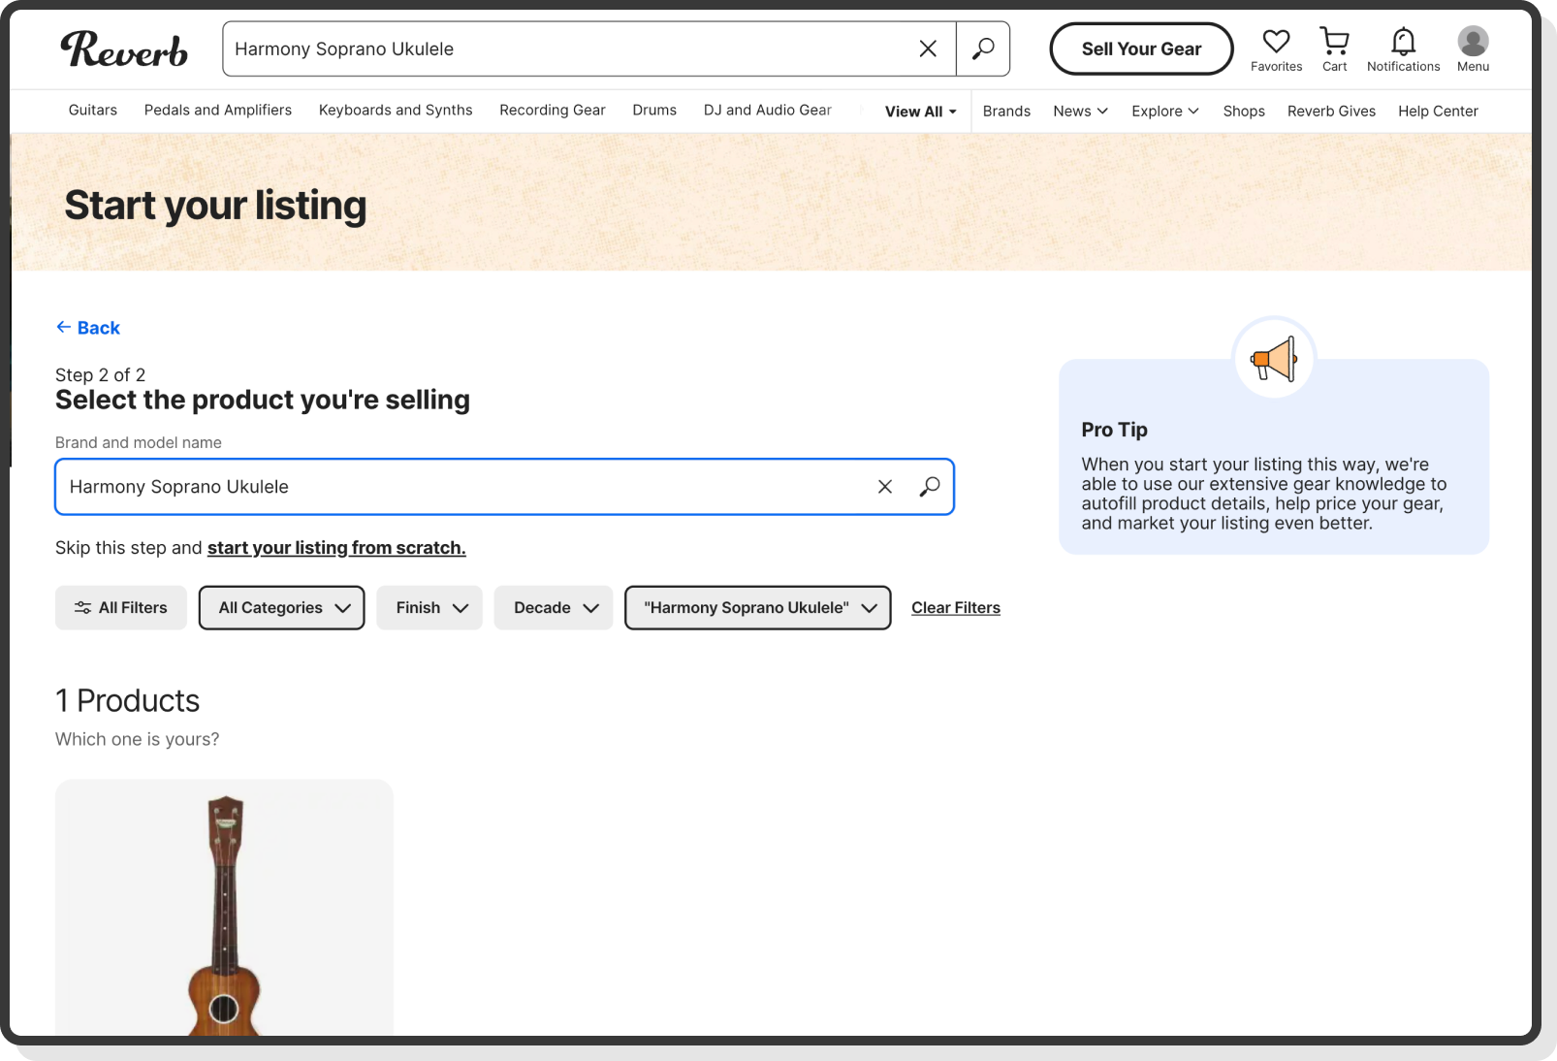Expand the View All categories menu

tap(920, 112)
